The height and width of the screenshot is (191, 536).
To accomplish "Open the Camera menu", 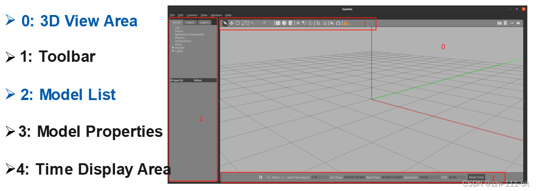I will click(x=191, y=15).
